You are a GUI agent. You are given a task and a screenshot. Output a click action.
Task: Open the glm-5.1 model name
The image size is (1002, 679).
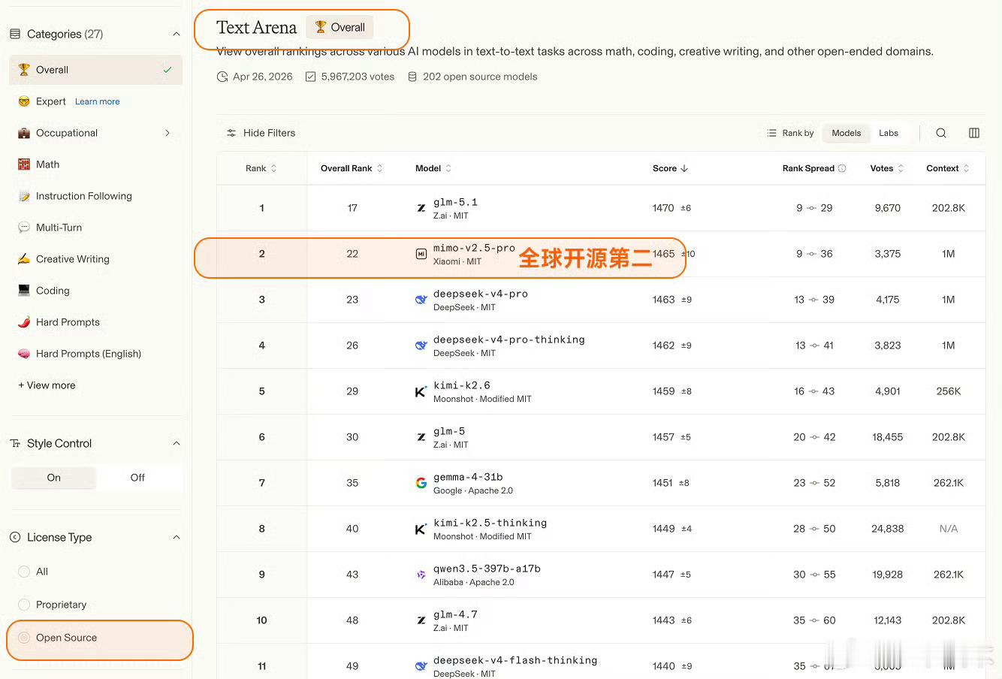455,202
